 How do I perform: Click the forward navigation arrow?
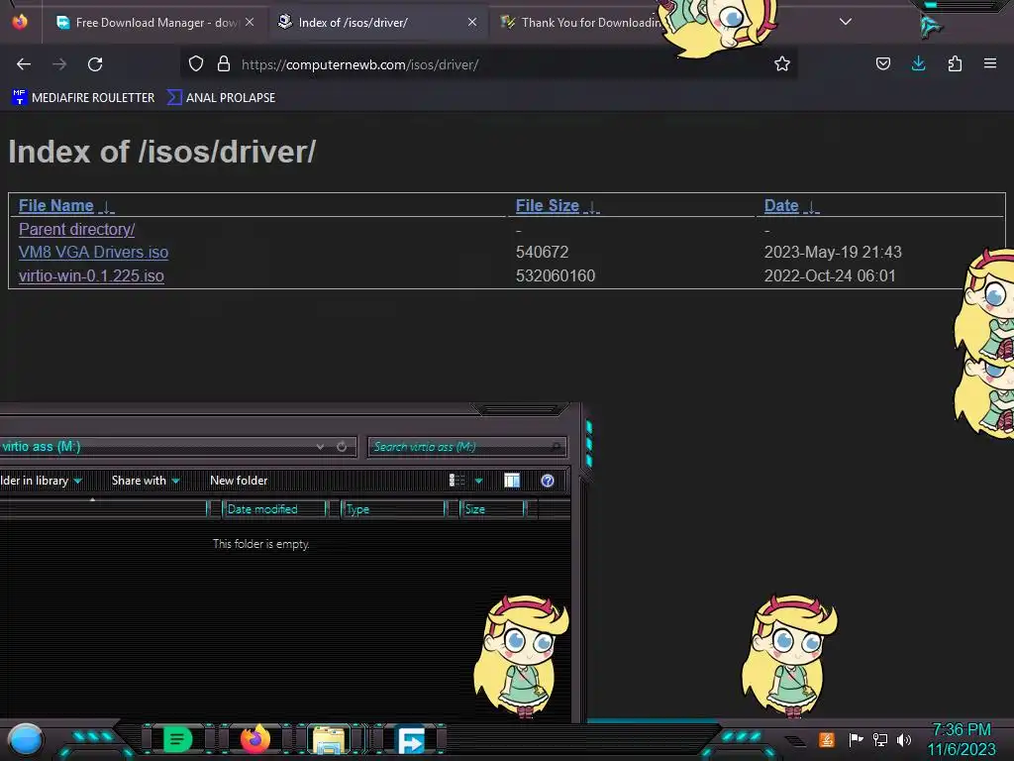(59, 64)
